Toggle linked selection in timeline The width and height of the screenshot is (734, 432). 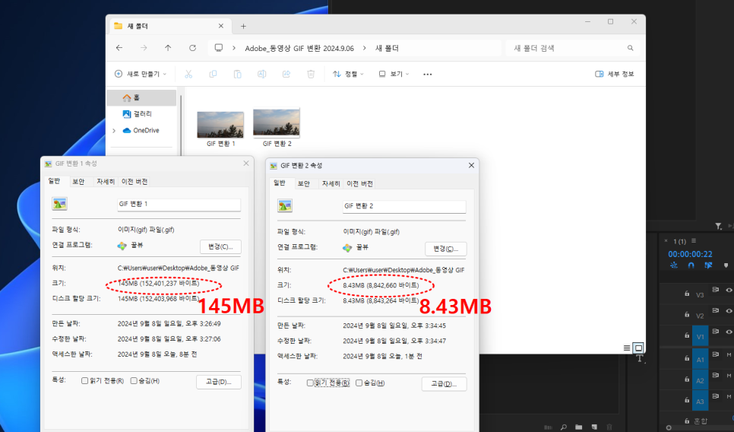pyautogui.click(x=708, y=265)
